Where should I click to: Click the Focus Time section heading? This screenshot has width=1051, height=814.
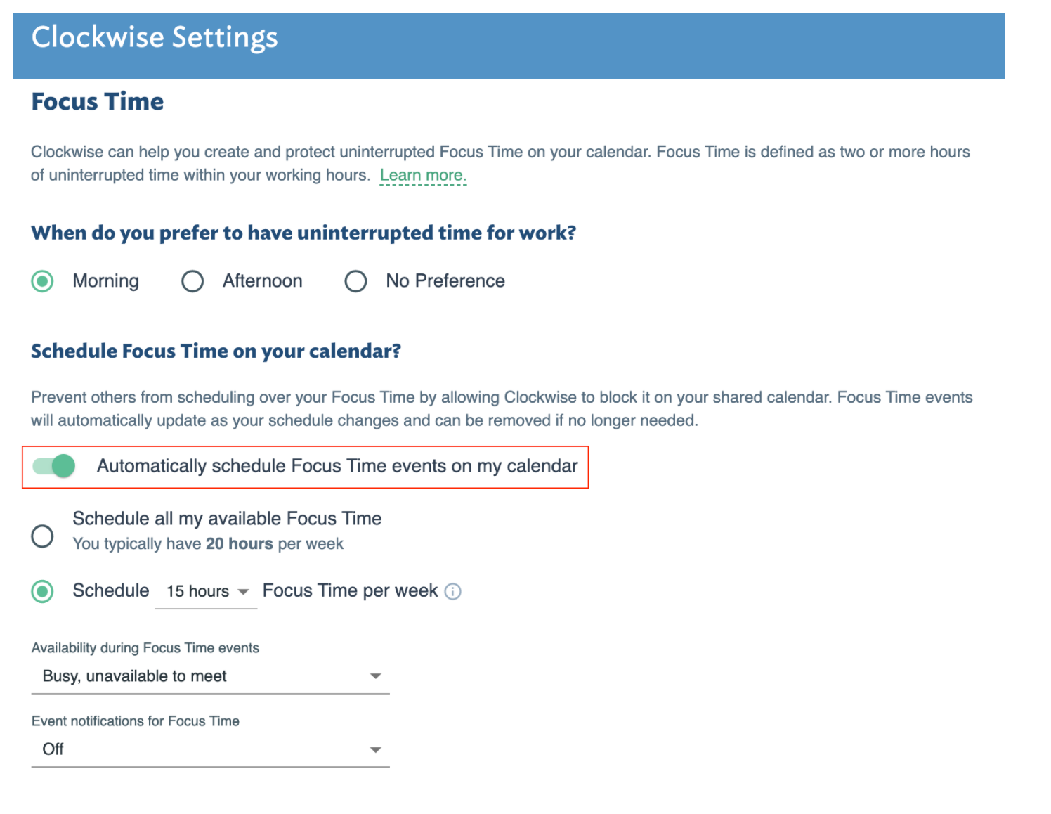98,102
